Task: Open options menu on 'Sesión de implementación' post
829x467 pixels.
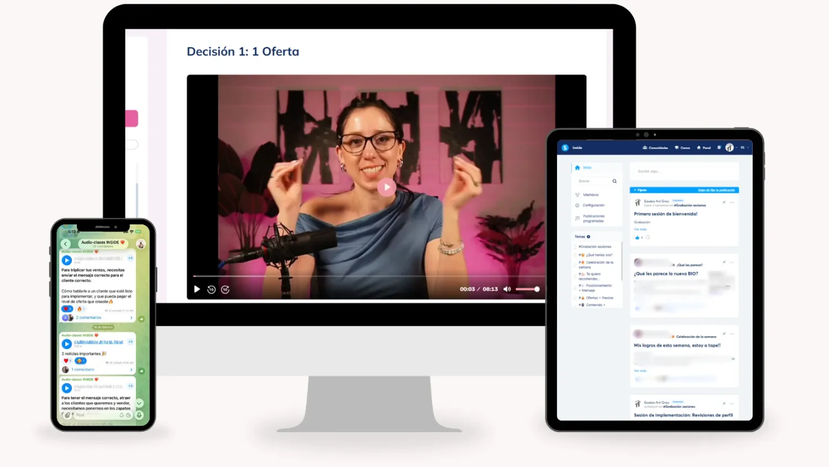Action: pos(732,404)
